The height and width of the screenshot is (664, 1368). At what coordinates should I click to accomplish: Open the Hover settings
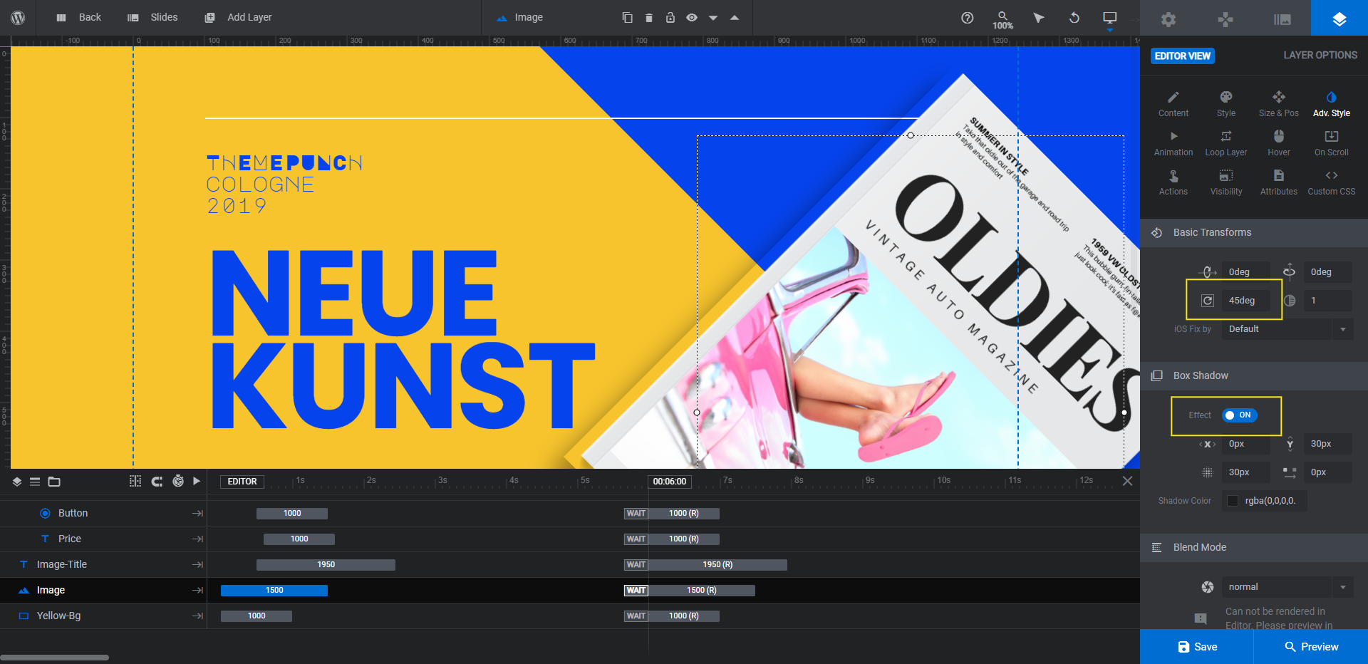tap(1279, 143)
